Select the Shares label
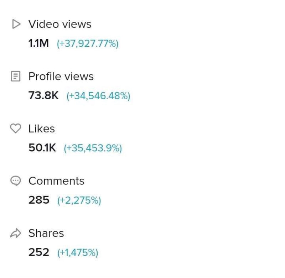285x278 pixels. point(46,233)
